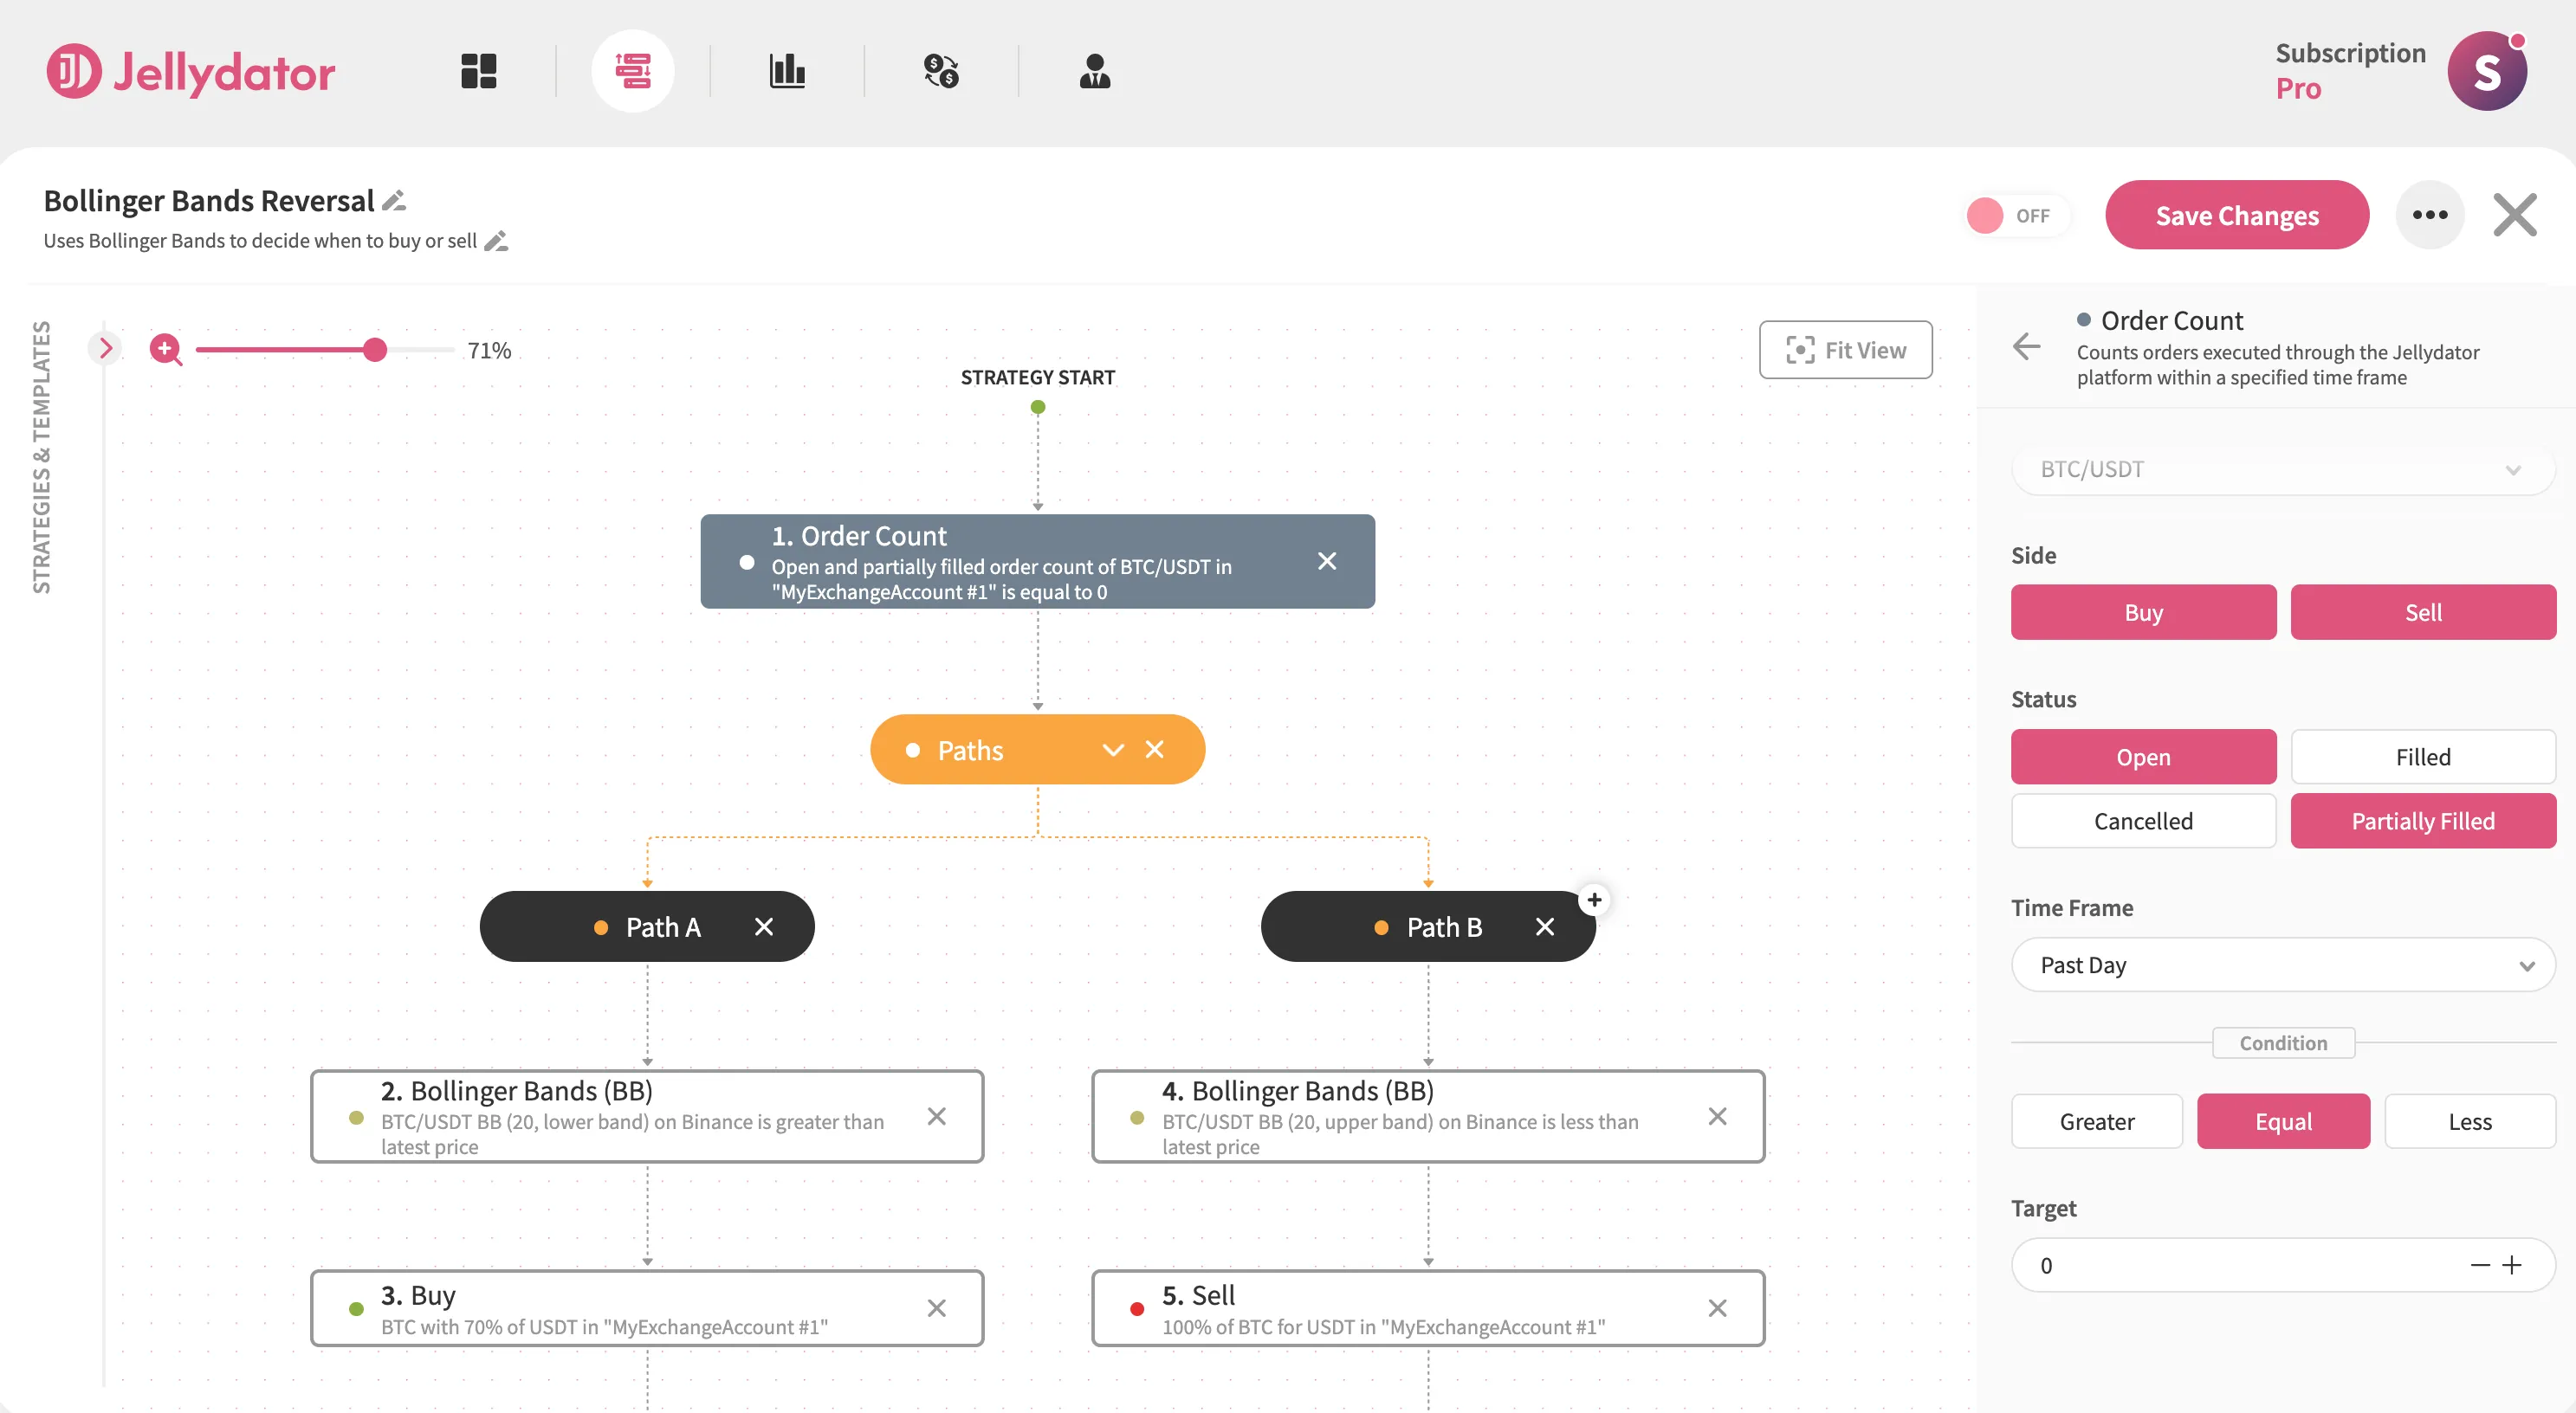Select the 1. Order Count node
Image resolution: width=2576 pixels, height=1413 pixels.
1037,562
